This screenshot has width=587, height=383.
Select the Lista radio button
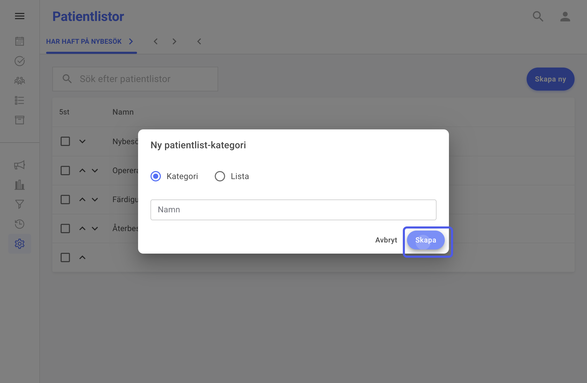point(220,176)
